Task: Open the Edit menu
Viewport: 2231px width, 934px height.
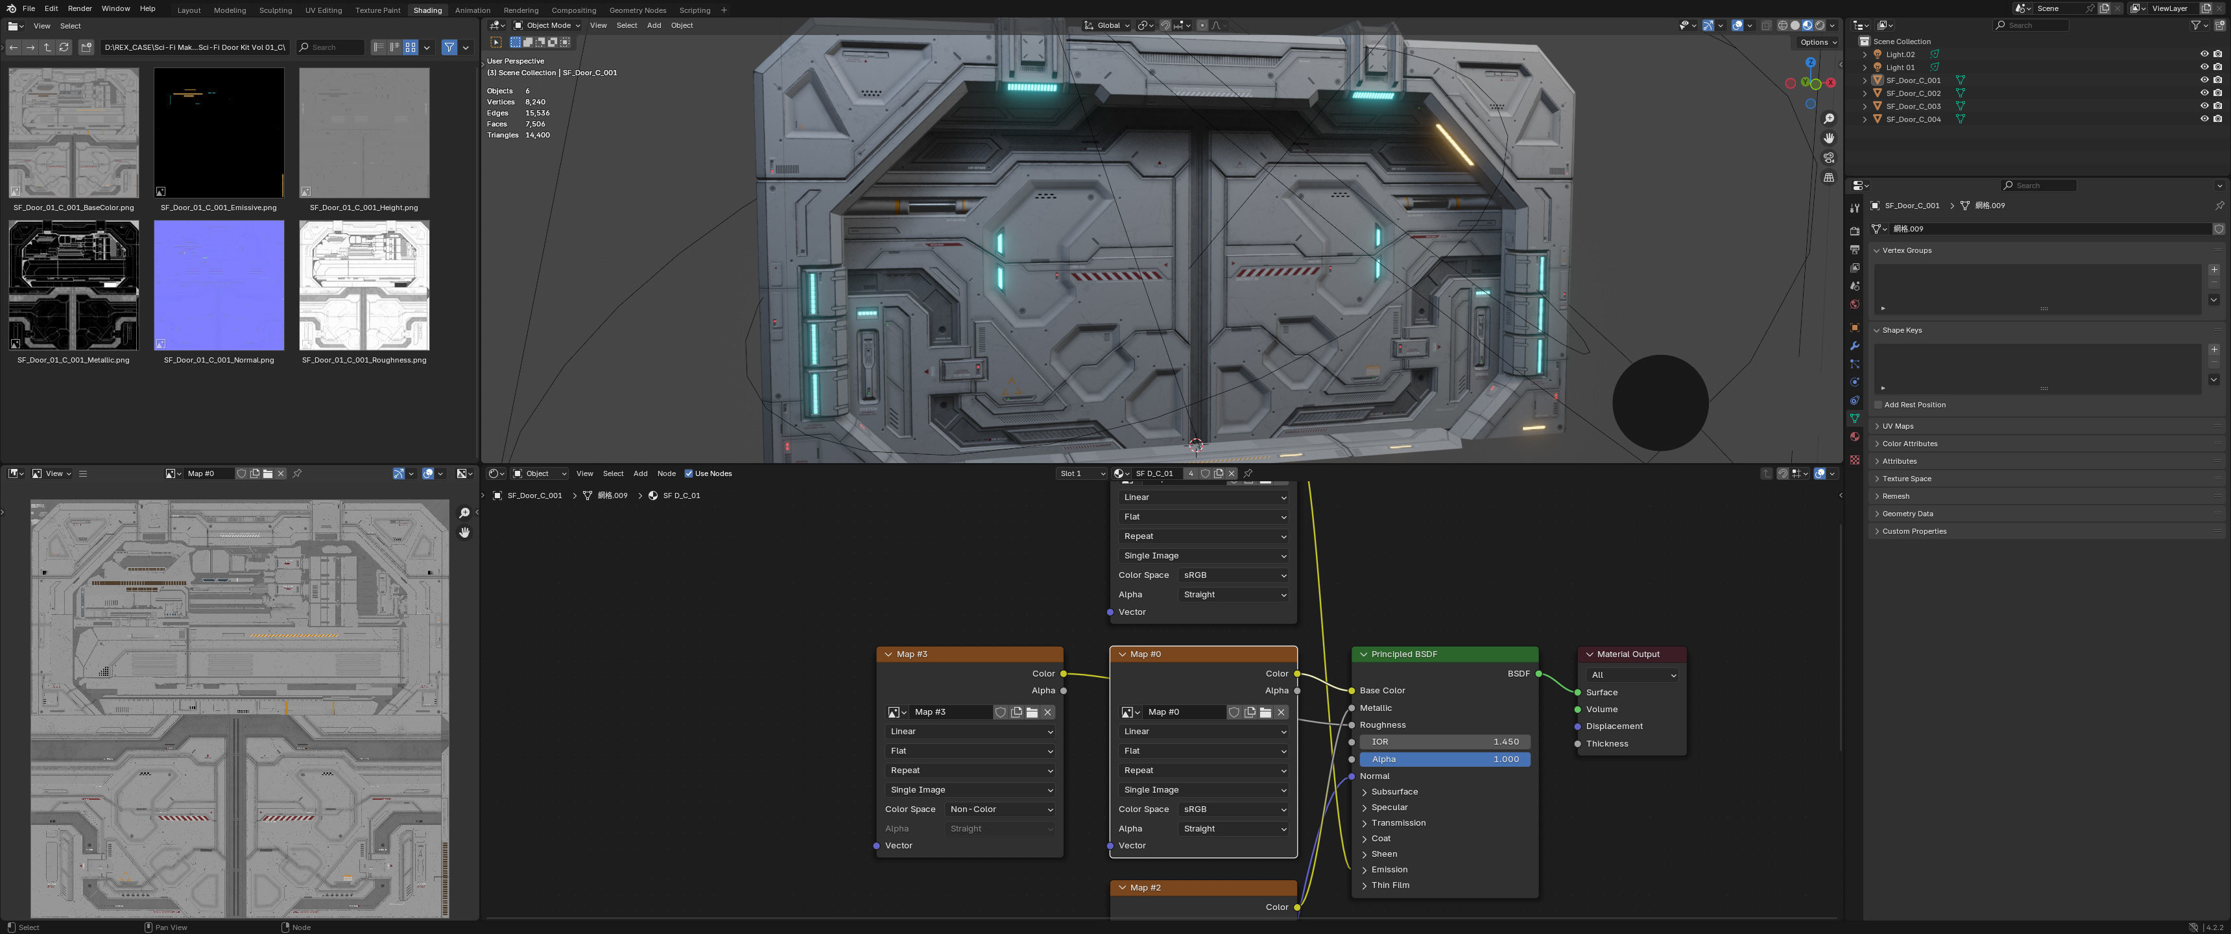Action: pos(51,8)
